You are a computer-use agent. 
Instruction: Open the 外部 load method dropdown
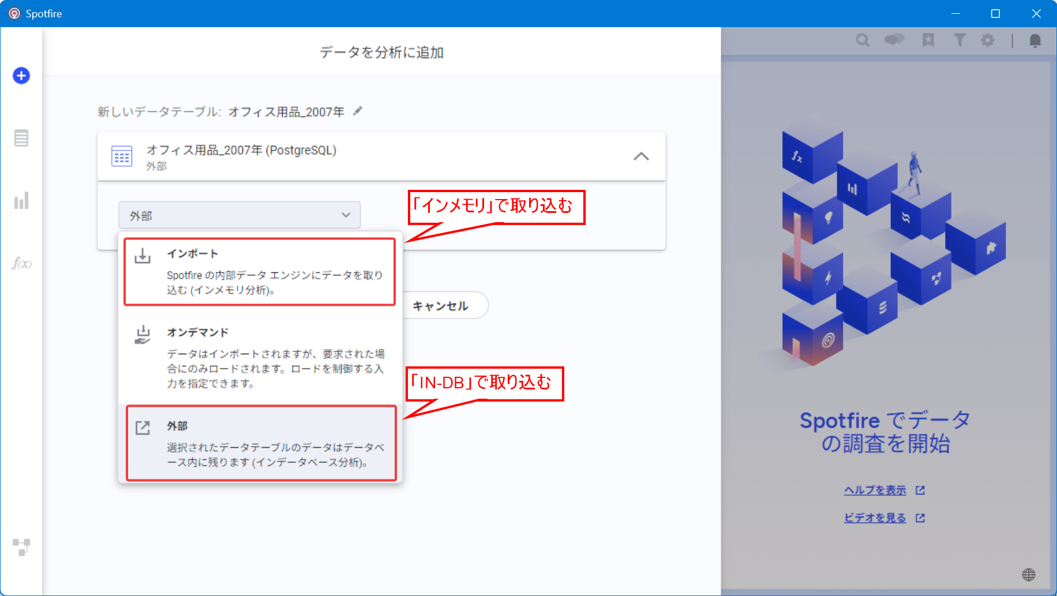[239, 215]
